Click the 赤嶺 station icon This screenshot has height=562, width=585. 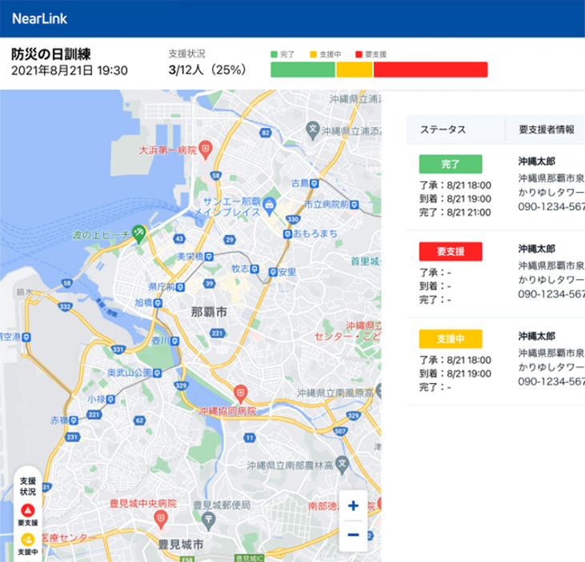(74, 421)
